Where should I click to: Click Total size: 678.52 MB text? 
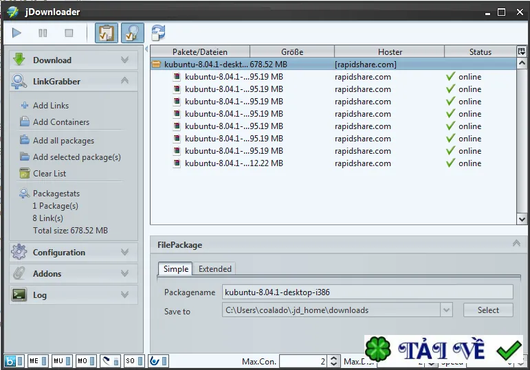(x=70, y=231)
